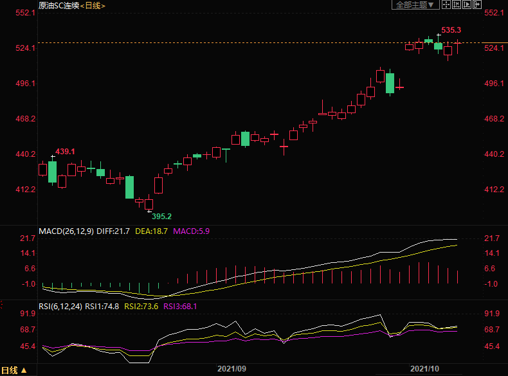Click the 原油SC连续 contract title
508x376 pixels.
[57, 5]
